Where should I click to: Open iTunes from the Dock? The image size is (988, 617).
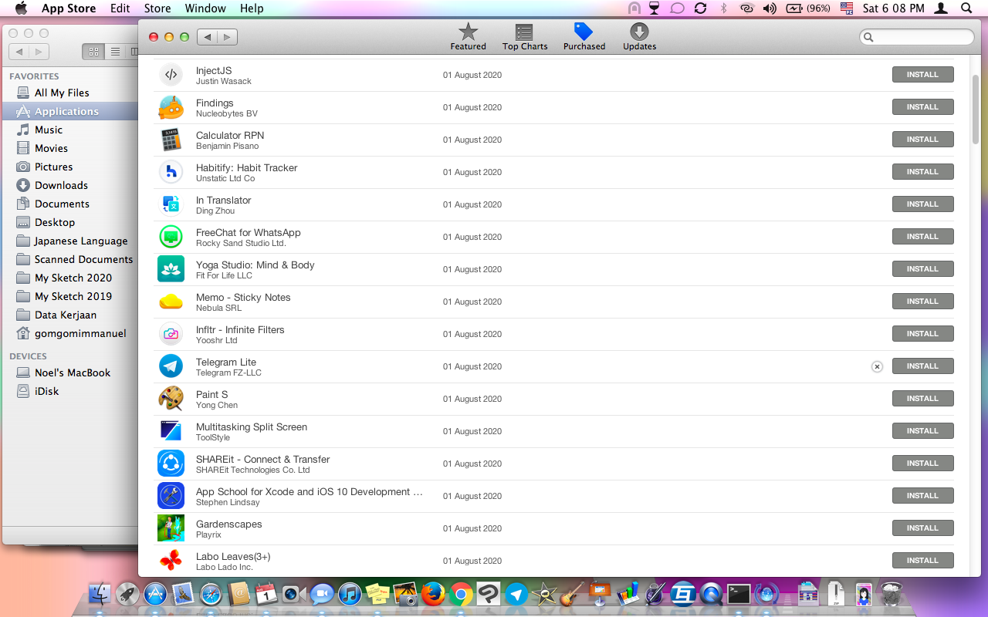pyautogui.click(x=350, y=594)
